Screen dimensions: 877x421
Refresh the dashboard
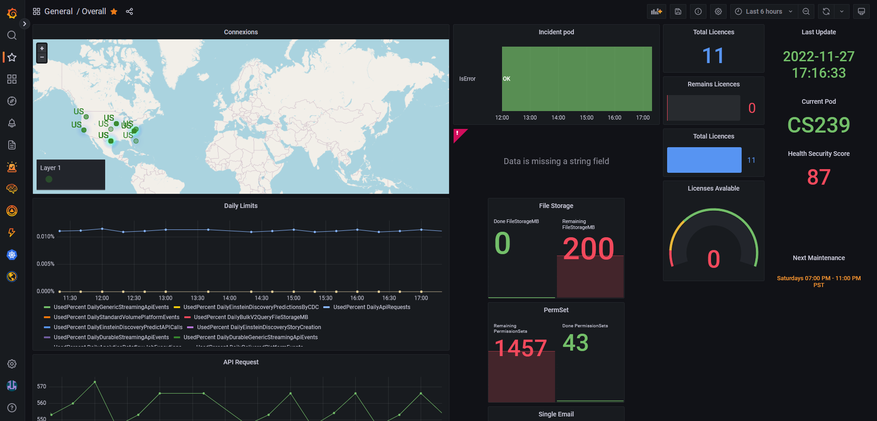[826, 11]
